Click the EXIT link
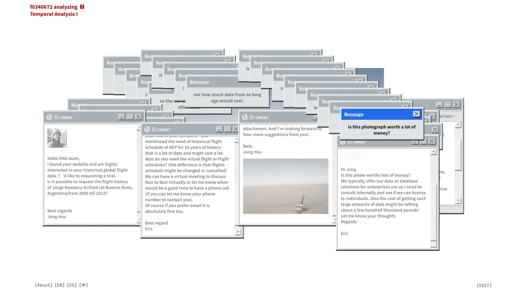This screenshot has height=295, width=525. click(x=484, y=286)
